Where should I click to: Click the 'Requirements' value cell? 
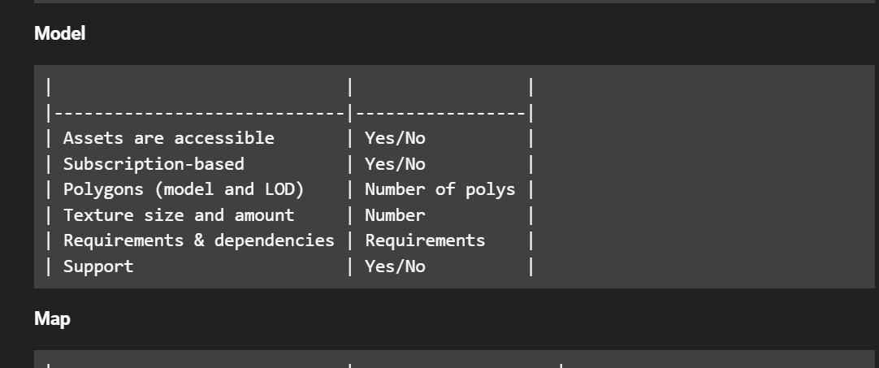[425, 240]
